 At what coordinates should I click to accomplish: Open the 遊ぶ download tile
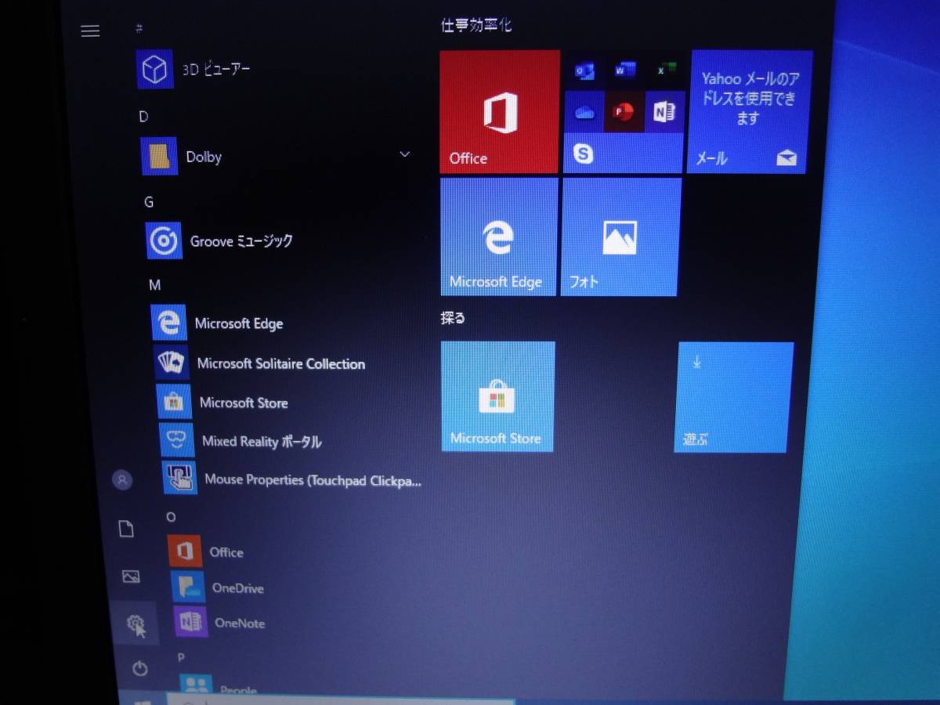tap(732, 397)
